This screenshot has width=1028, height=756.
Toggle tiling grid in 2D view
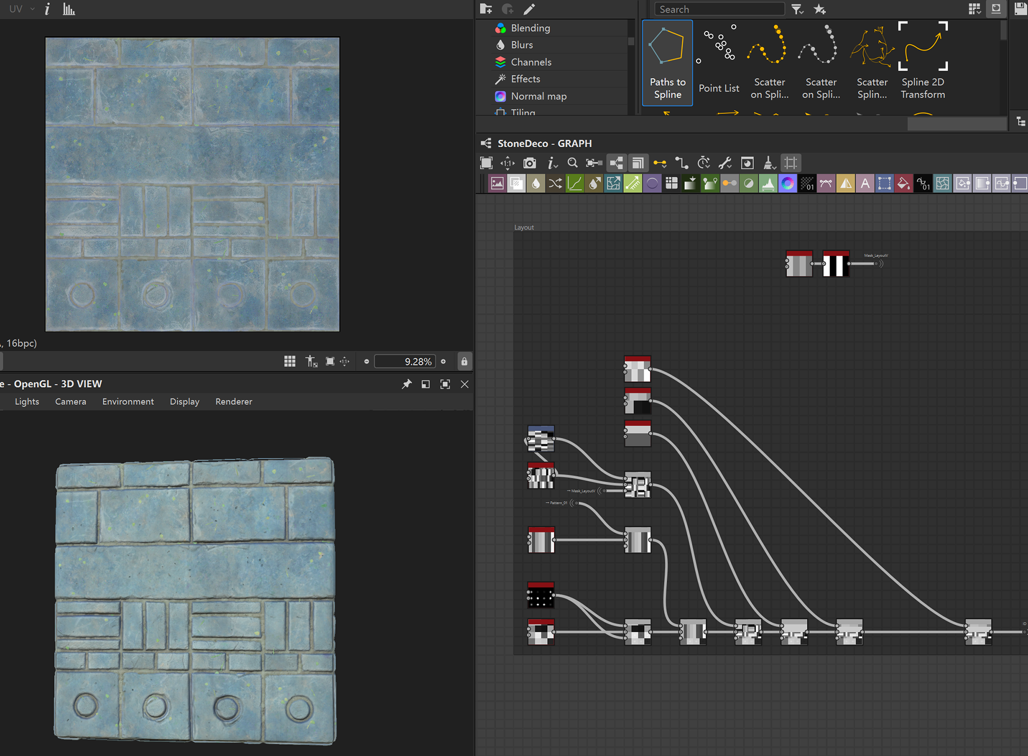click(290, 361)
